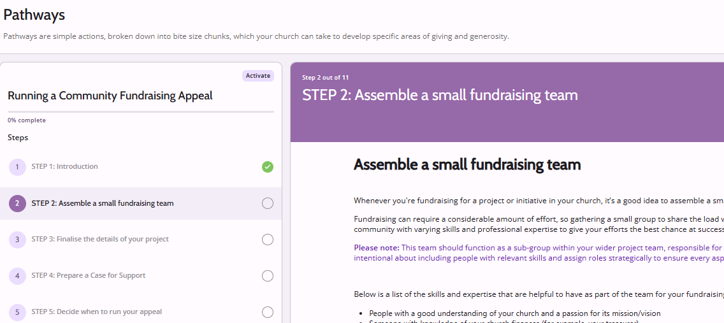Click the Pathways page heading
The width and height of the screenshot is (724, 323).
pyautogui.click(x=34, y=14)
